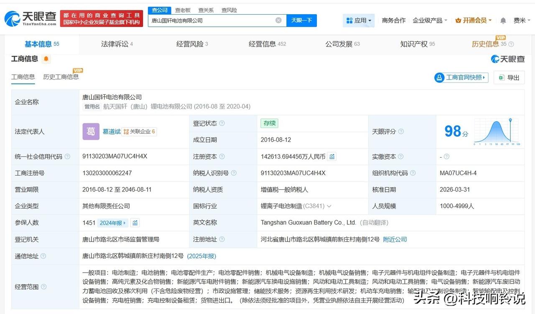
Task: Expand the 锂离子电池制造 industry classification chevron
Action: pyautogui.click(x=329, y=206)
